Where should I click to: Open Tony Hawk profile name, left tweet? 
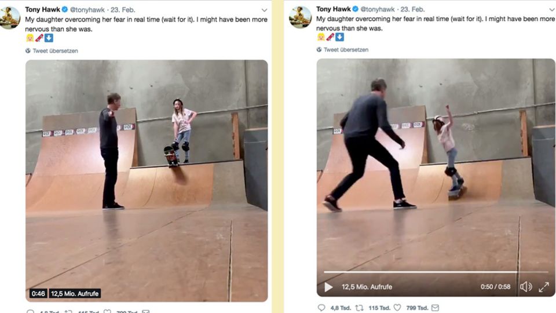pos(42,10)
